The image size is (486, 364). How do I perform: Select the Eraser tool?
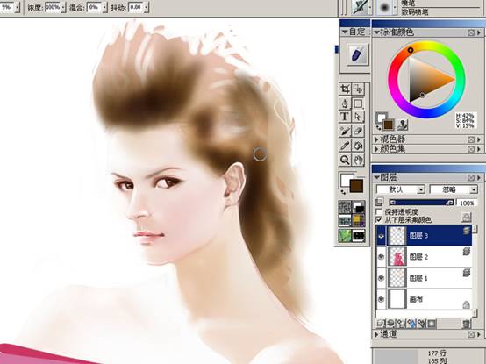click(358, 131)
